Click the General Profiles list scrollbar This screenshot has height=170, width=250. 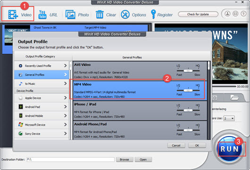pyautogui.click(x=208, y=66)
